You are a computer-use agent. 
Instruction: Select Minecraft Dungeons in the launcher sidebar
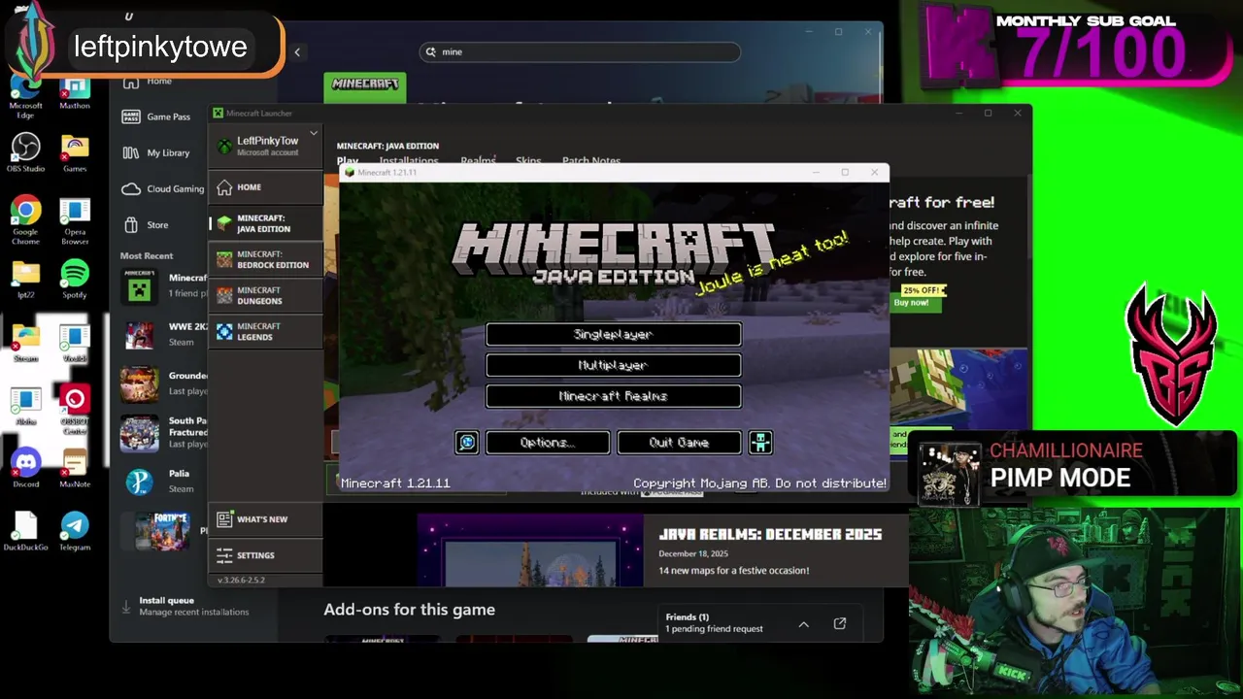tap(265, 295)
